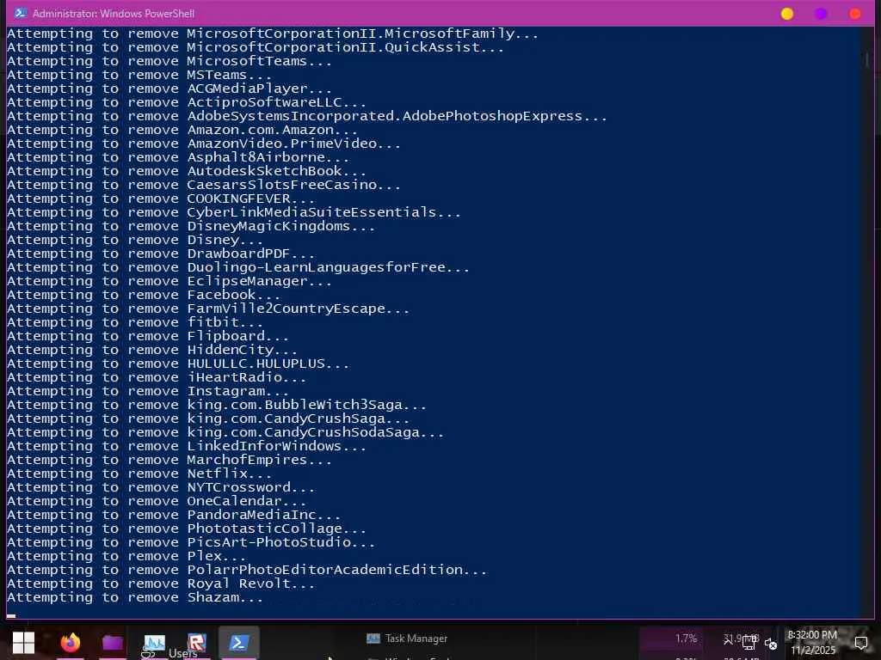Click the line removing king.com.CandyCrushSodaSaga
The width and height of the screenshot is (881, 660).
pyautogui.click(x=225, y=432)
